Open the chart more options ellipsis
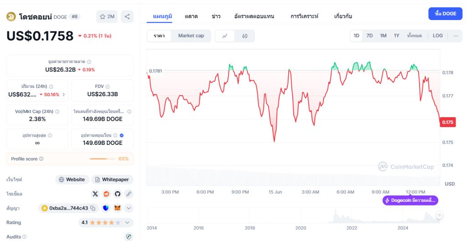The height and width of the screenshot is (241, 467). tap(456, 36)
